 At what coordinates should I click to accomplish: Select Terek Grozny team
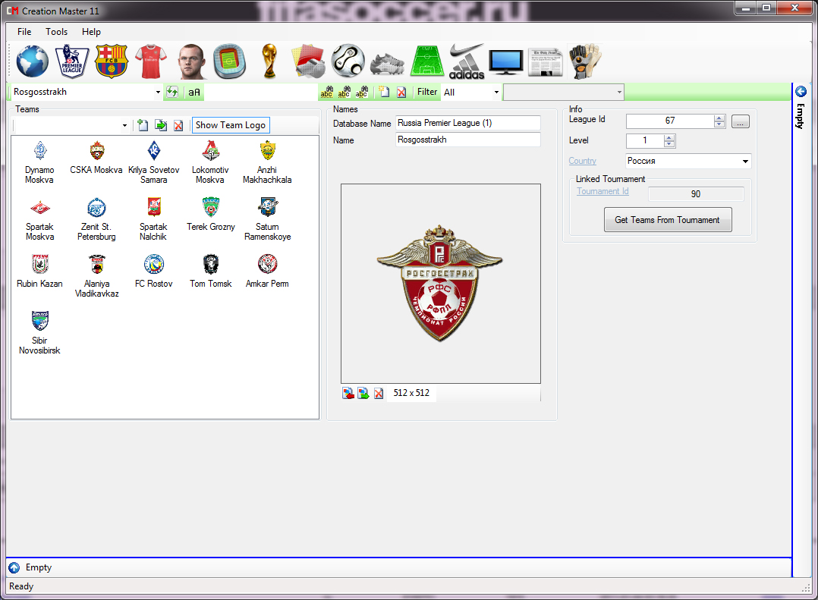[x=211, y=215]
